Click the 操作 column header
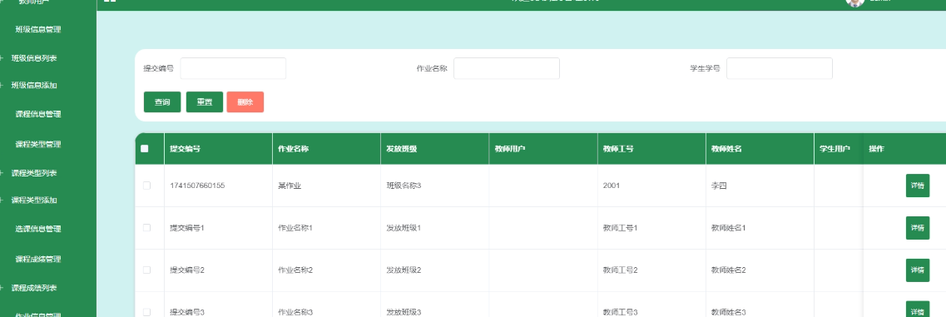This screenshot has height=317, width=946. [x=877, y=149]
